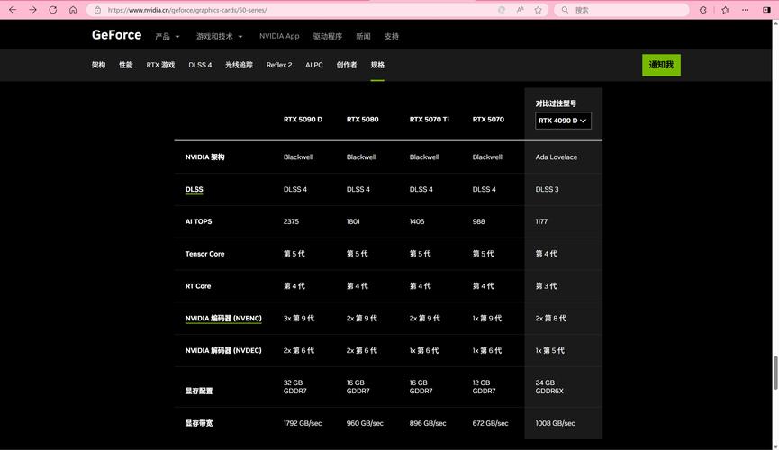The image size is (779, 450).
Task: Open the Read Aloud option in address bar
Action: coord(521,10)
